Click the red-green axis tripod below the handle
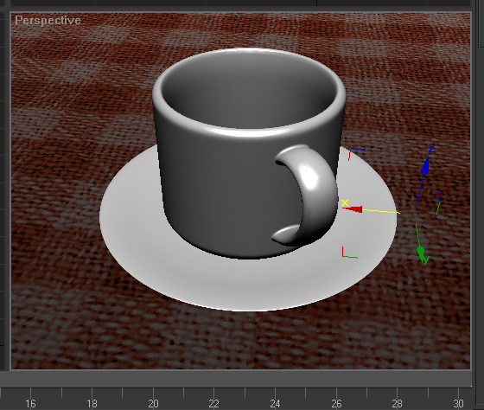The image size is (484, 410). point(349,253)
